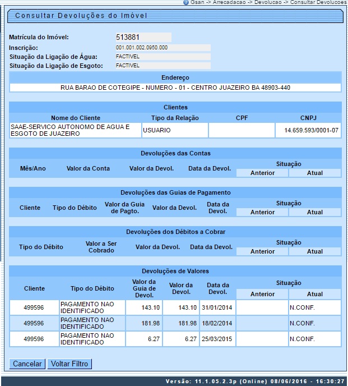Click the Devoluções das Contas section header
Screen dimensions: 348x386
click(175, 153)
